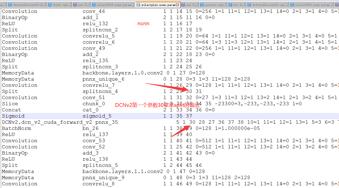Click cat_0 in the Concat row
Screen dimensions: 339x188
point(91,110)
